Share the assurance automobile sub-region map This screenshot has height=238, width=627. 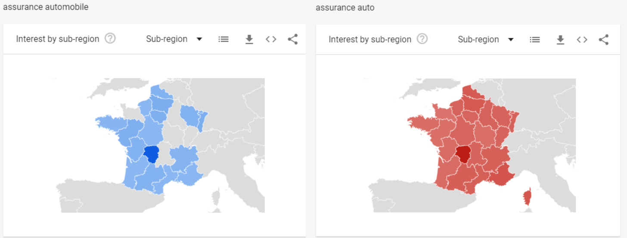(x=293, y=39)
